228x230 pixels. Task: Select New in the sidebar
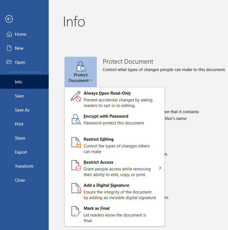pos(24,48)
